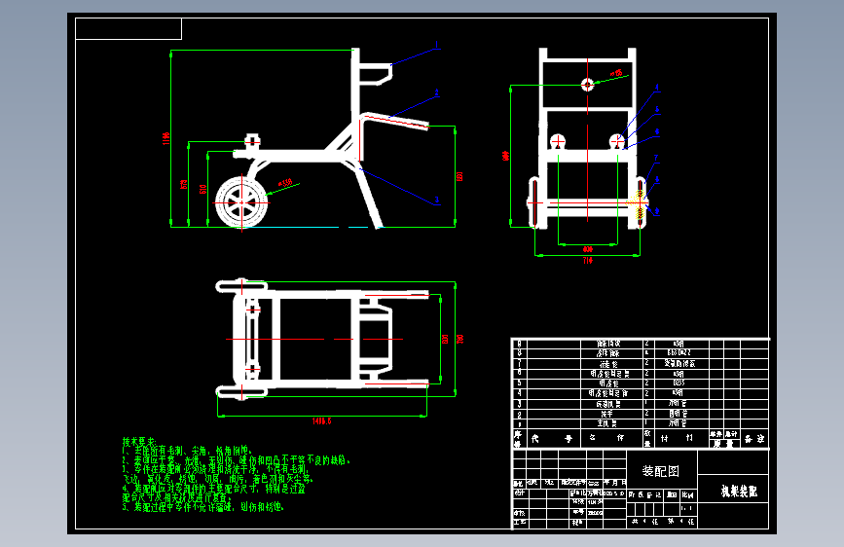844x547 pixels.
Task: Select the 主机架 row in parts list
Action: (640, 423)
